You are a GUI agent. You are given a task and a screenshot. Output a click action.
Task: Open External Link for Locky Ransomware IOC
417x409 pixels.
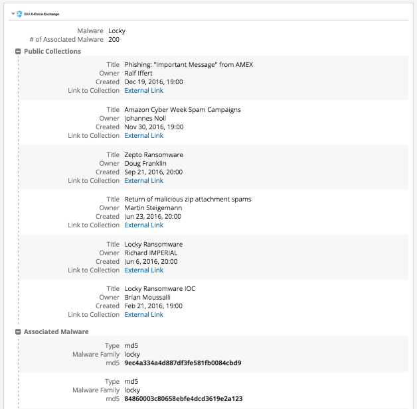click(x=144, y=314)
